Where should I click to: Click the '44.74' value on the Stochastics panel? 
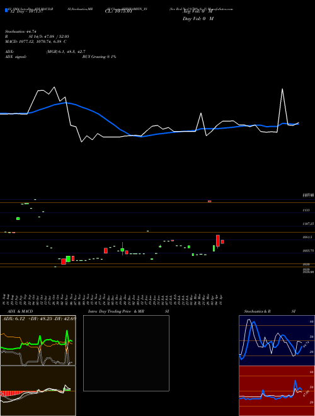[305, 345]
